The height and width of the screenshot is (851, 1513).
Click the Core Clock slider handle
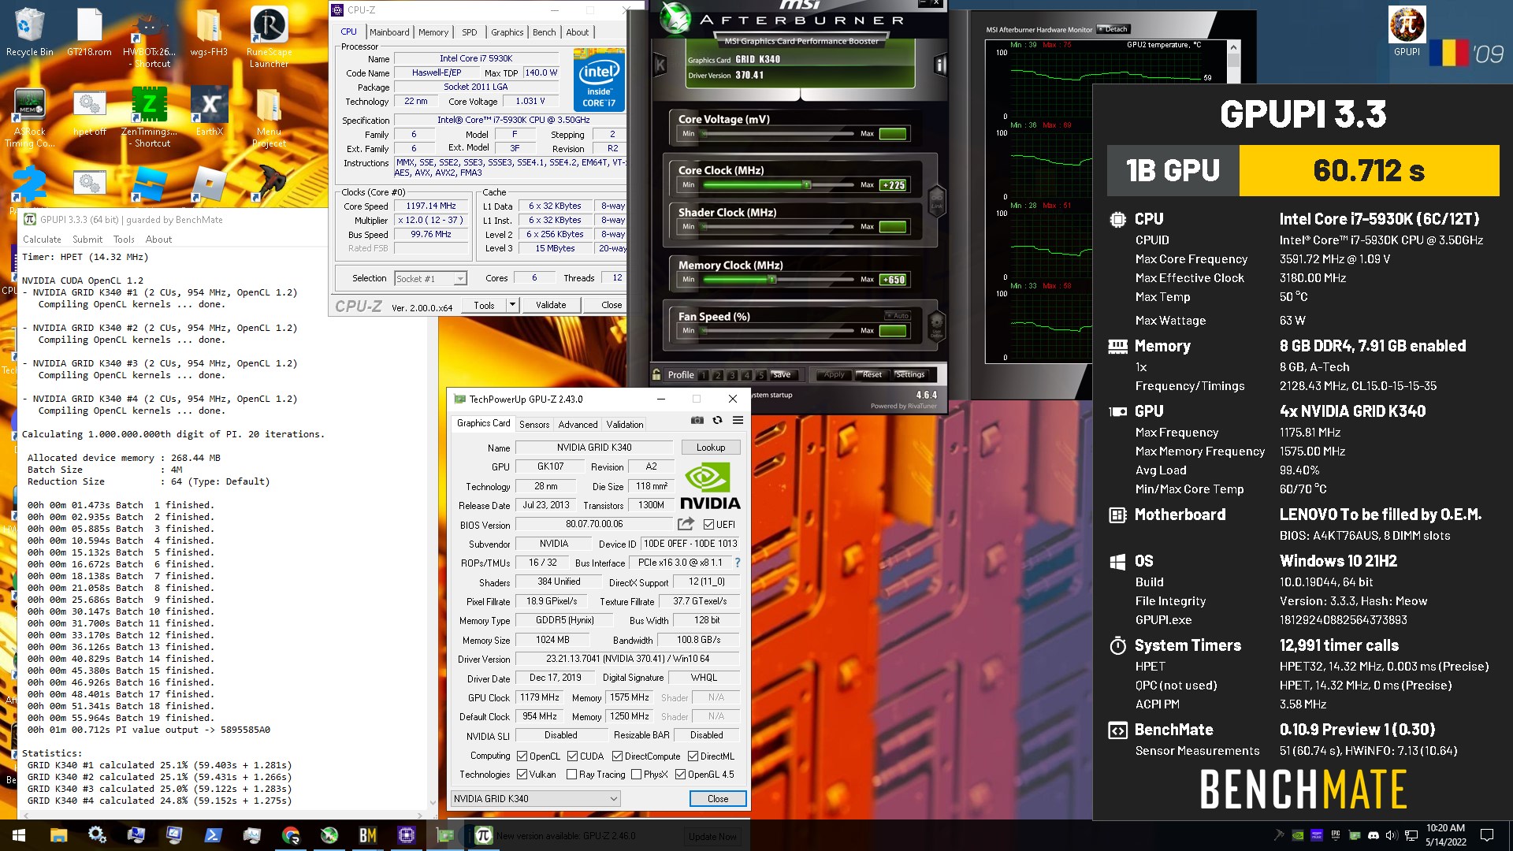point(806,185)
